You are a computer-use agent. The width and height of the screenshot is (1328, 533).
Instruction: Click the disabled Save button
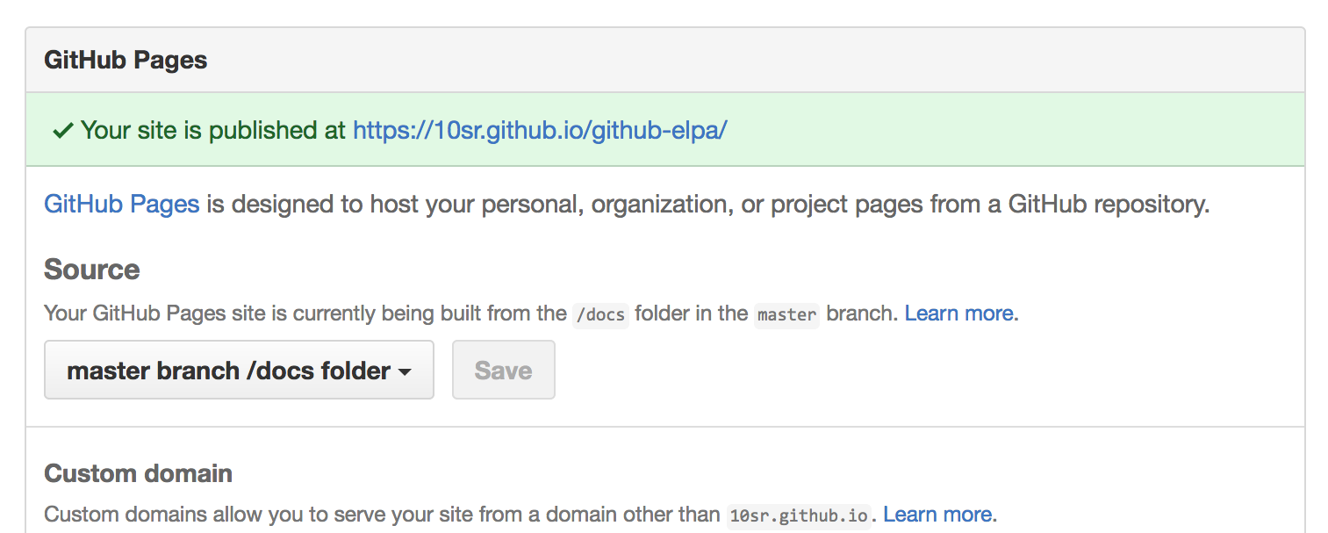503,371
